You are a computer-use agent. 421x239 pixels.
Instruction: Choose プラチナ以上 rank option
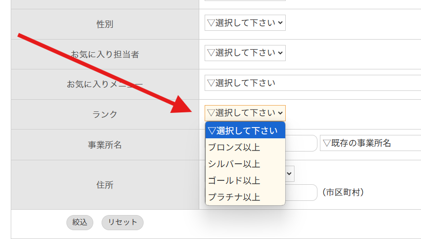(x=245, y=197)
